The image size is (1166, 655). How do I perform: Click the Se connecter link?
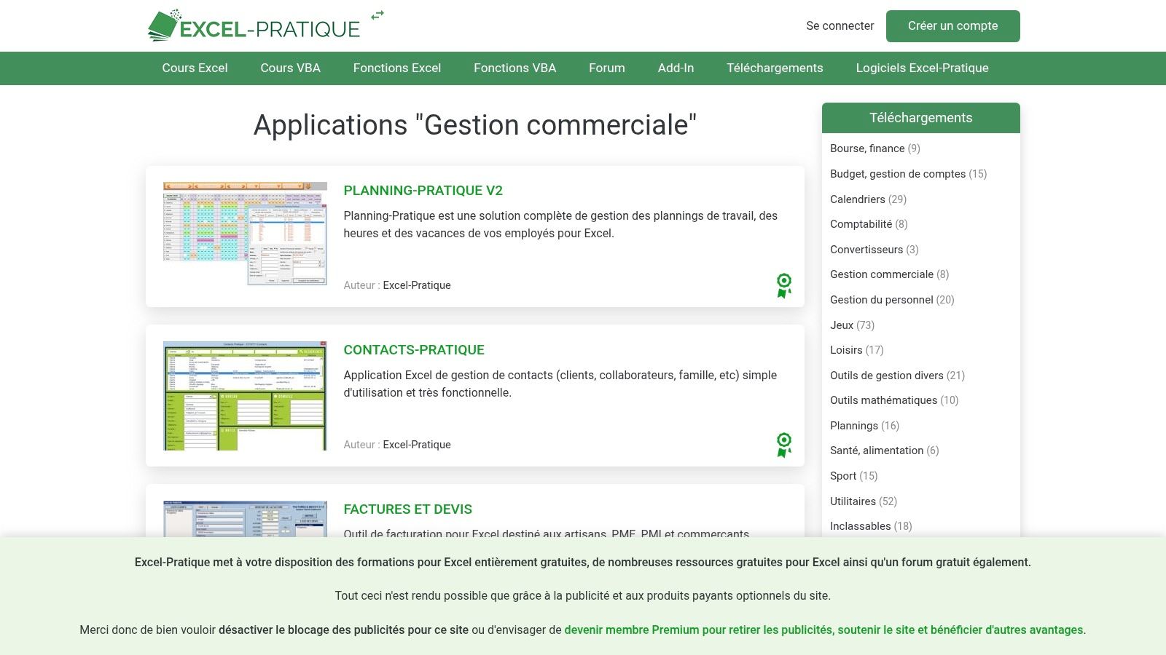click(840, 25)
